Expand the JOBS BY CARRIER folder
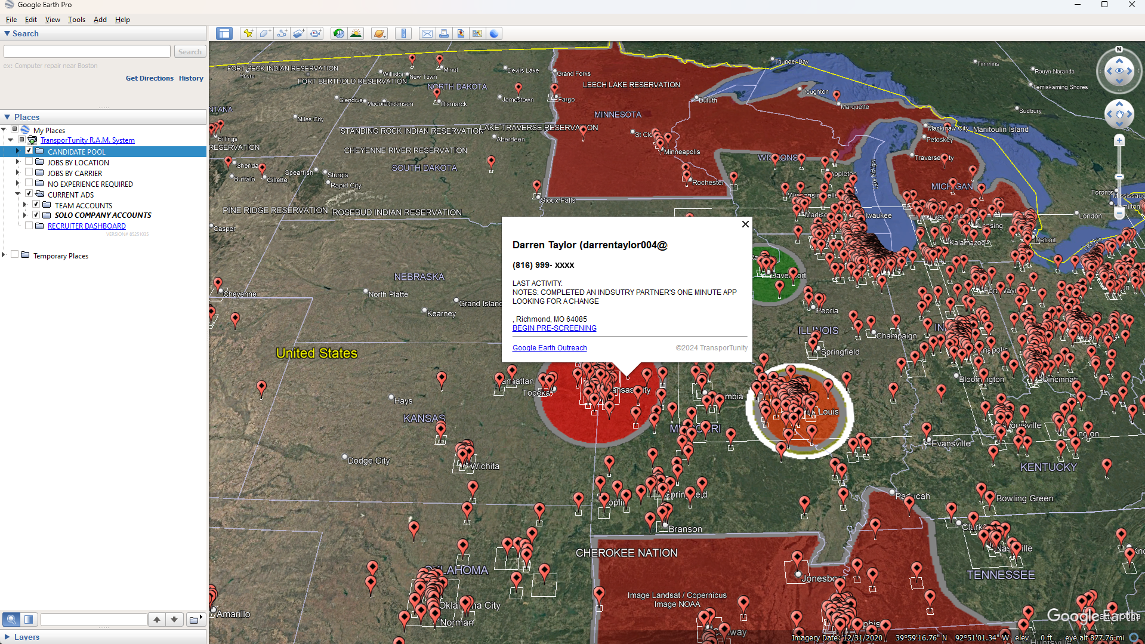Viewport: 1145px width, 644px height. (18, 173)
